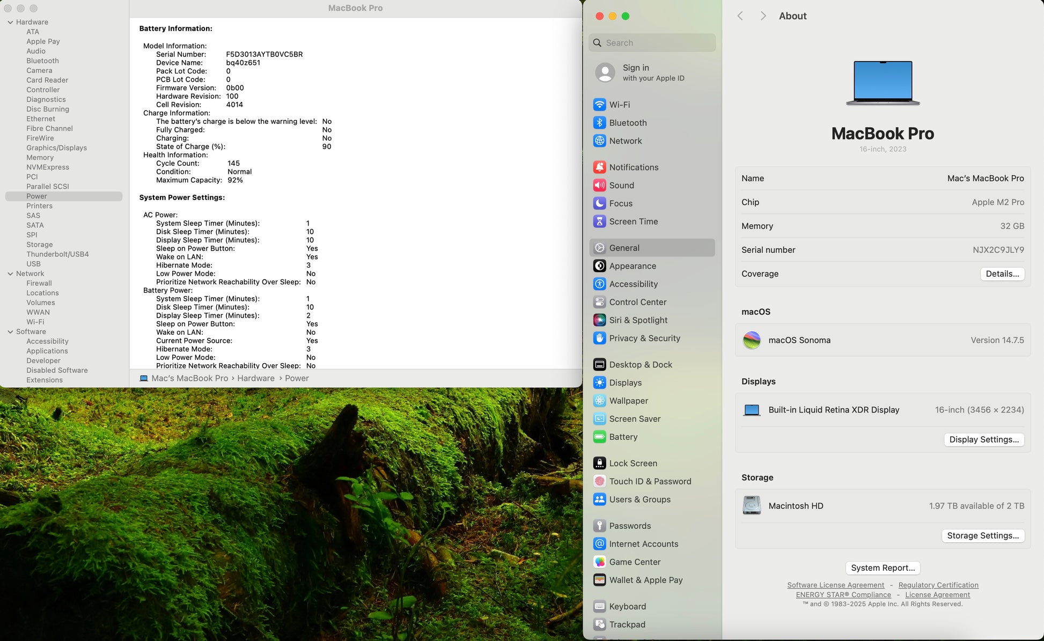Collapse the Network tree section
Image resolution: width=1044 pixels, height=641 pixels.
coord(10,274)
